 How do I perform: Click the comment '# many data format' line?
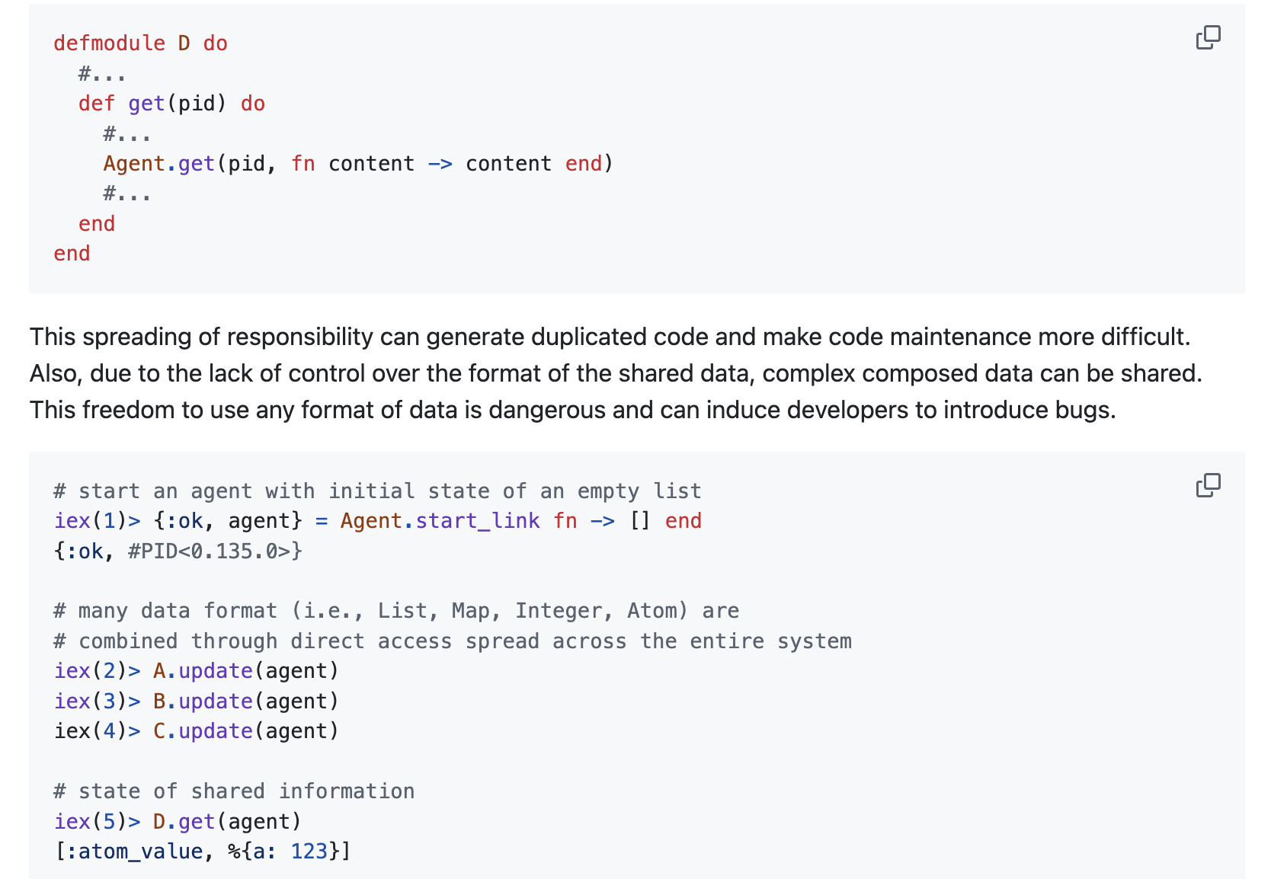click(x=396, y=611)
